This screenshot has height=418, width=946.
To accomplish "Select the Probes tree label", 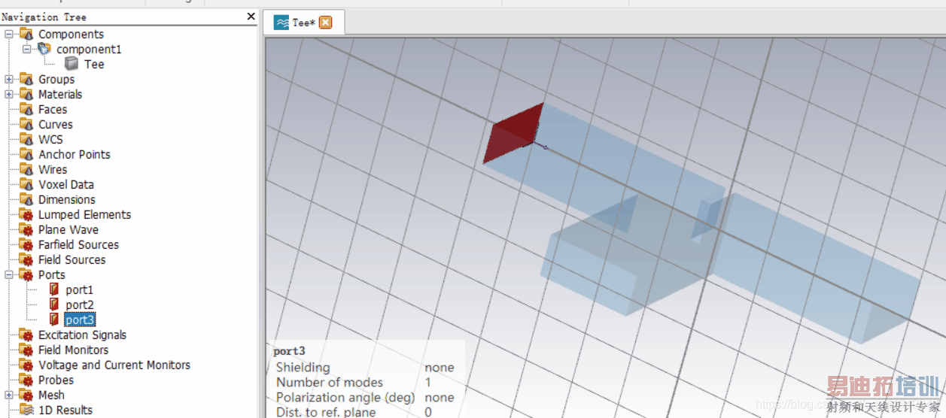I will tap(56, 380).
